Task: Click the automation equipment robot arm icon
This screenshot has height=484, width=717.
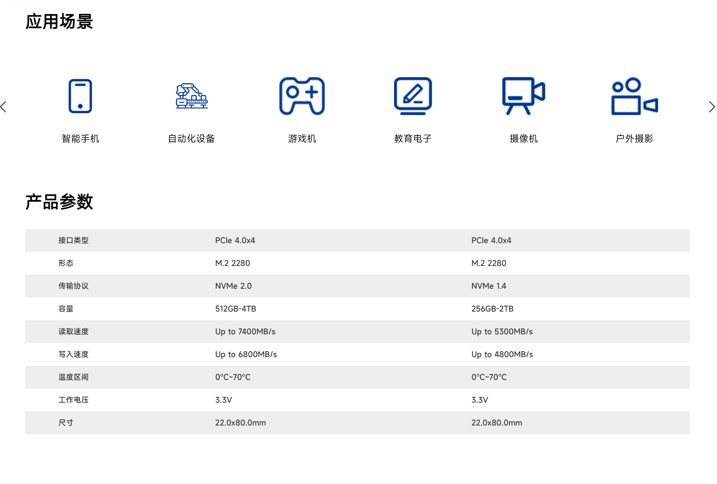Action: [x=192, y=96]
